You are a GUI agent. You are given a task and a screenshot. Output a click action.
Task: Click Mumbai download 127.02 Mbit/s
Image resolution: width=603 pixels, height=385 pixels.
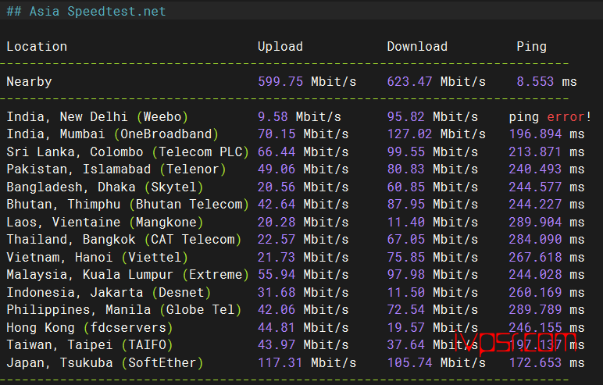436,134
